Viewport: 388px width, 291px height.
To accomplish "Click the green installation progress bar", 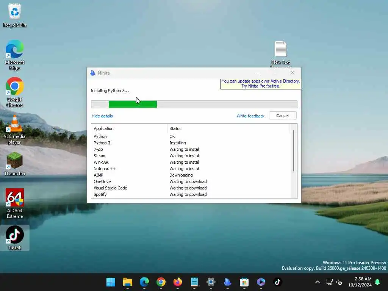I will pyautogui.click(x=133, y=105).
